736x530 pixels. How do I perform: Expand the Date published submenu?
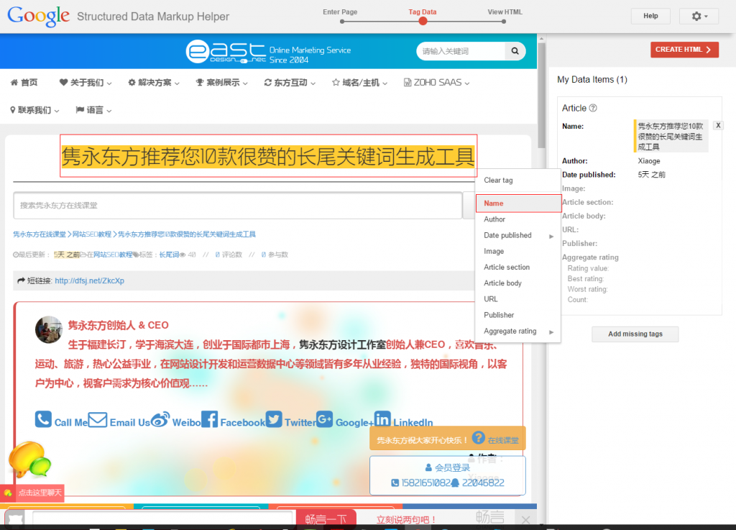pos(519,235)
